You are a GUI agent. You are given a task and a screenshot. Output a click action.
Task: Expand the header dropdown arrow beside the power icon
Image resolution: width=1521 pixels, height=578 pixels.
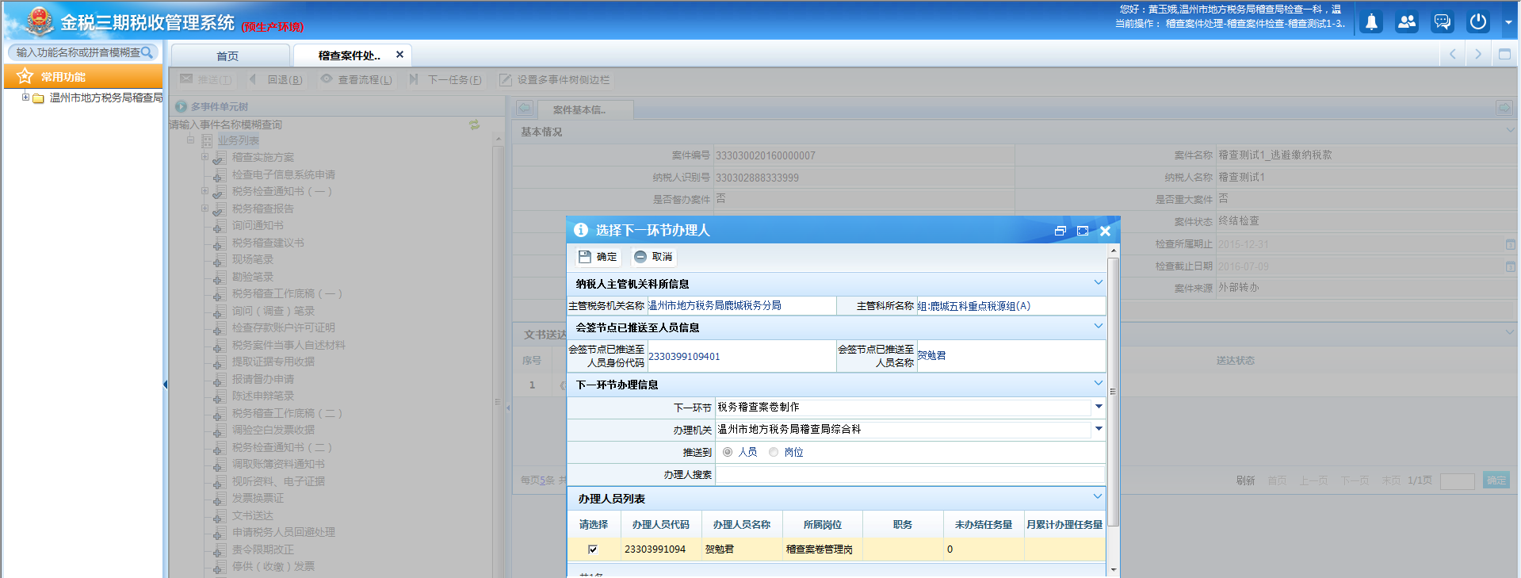pos(1508,22)
